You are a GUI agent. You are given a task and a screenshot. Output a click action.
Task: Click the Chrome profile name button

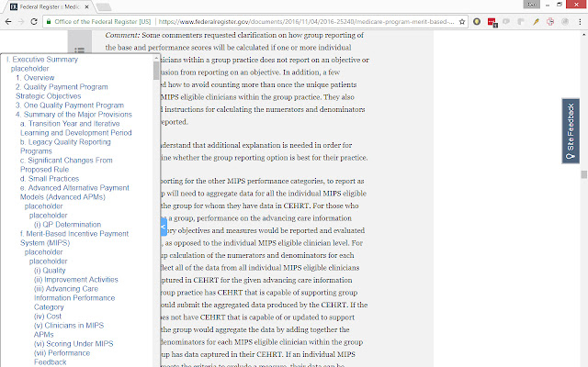point(531,5)
